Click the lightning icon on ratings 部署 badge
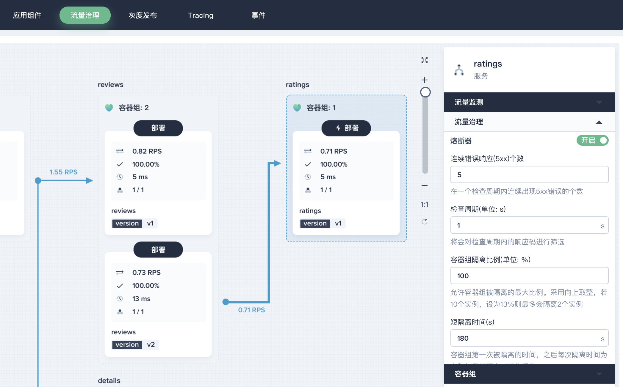 (338, 128)
